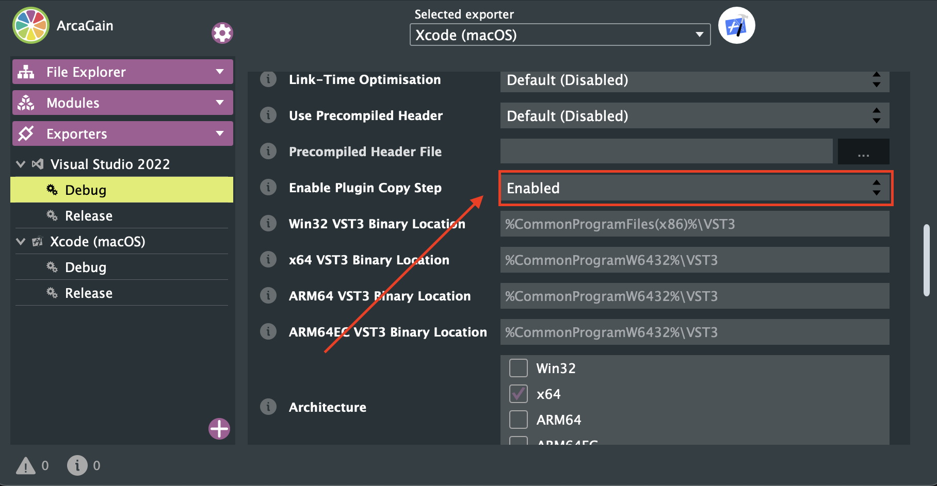937x486 pixels.
Task: Select the Xcode (macOS) exporter row
Action: [122, 241]
